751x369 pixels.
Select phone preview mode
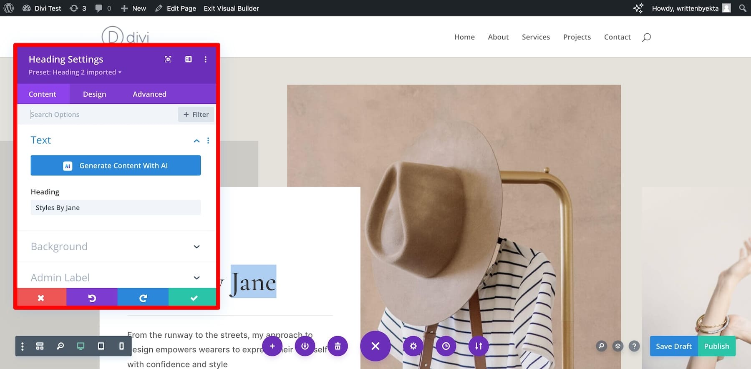121,346
